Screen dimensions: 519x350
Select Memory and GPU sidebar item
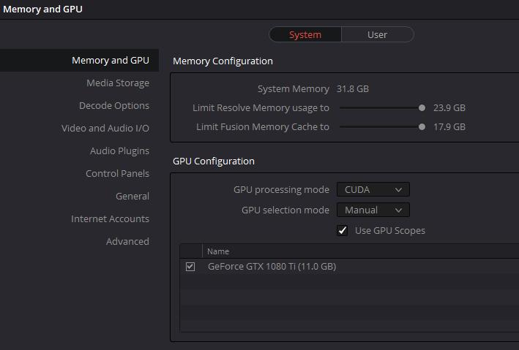110,60
